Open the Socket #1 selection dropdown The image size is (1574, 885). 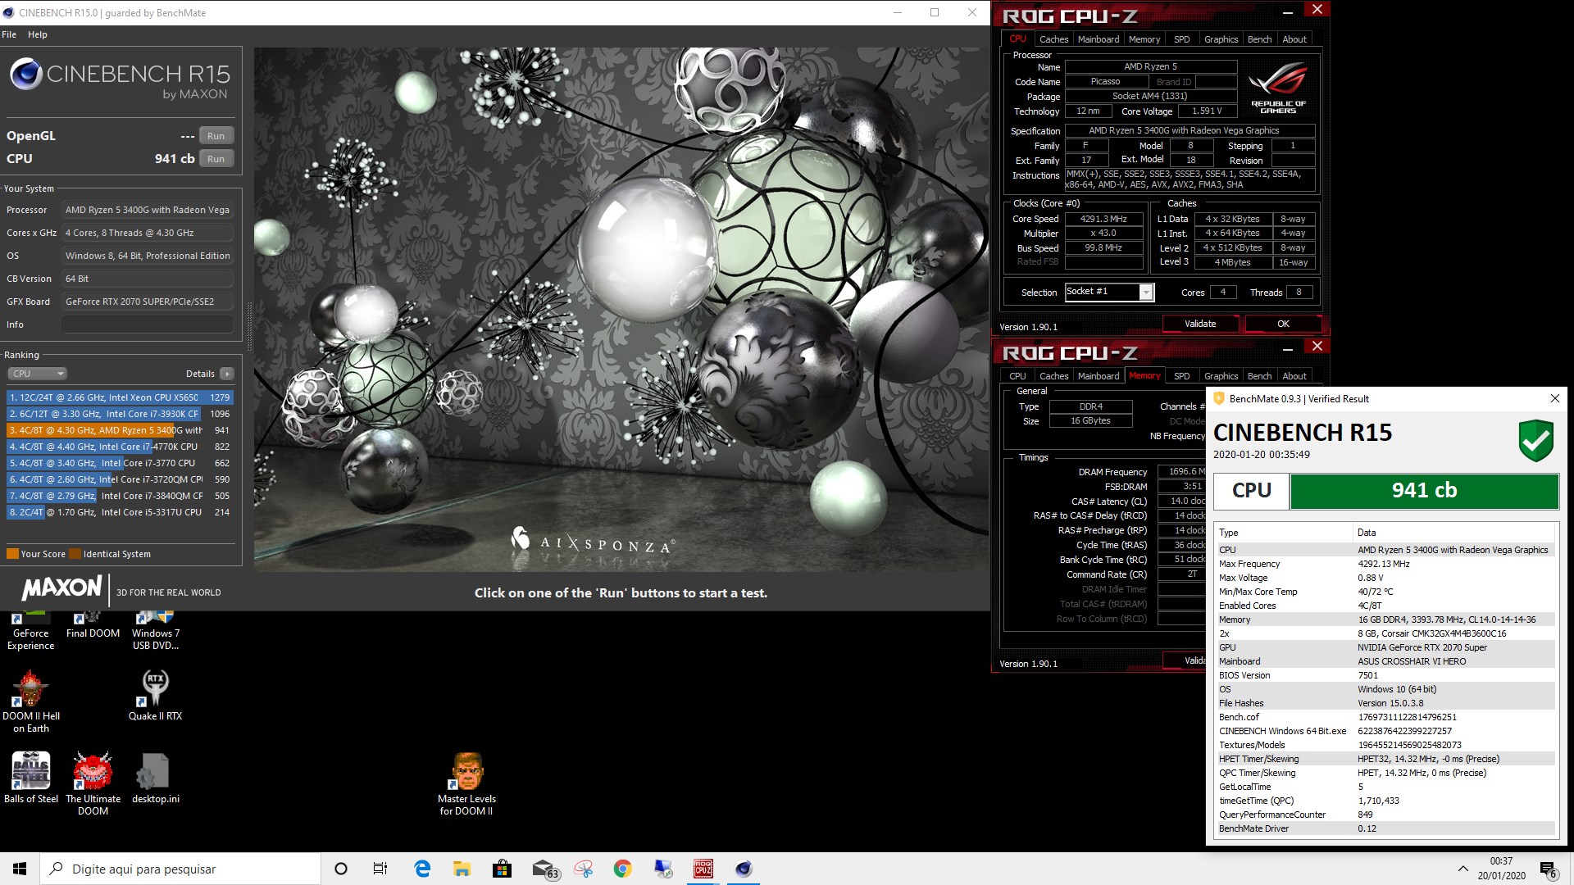click(1109, 292)
